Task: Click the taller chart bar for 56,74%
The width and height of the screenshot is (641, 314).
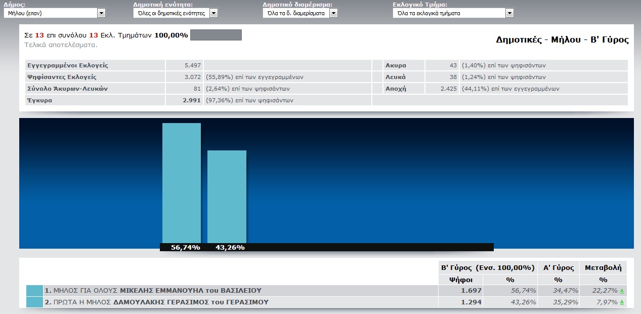Action: [x=181, y=182]
